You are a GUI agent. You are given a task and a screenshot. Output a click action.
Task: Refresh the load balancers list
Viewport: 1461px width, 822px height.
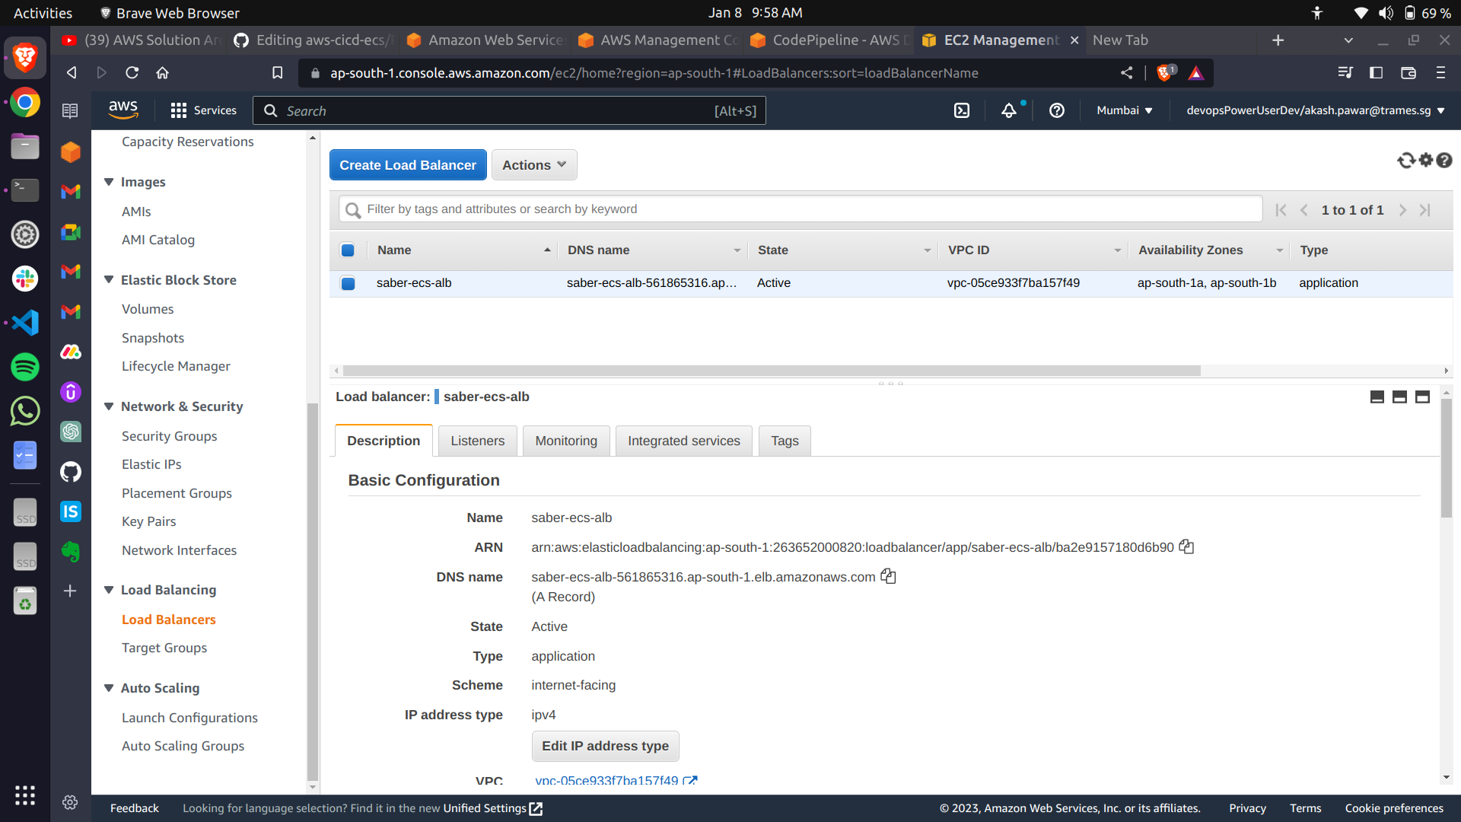1406,160
